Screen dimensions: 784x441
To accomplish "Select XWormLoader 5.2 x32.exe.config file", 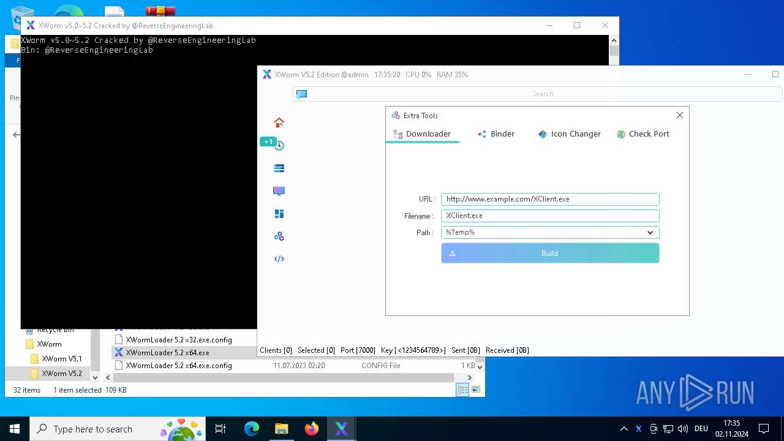I will point(179,339).
